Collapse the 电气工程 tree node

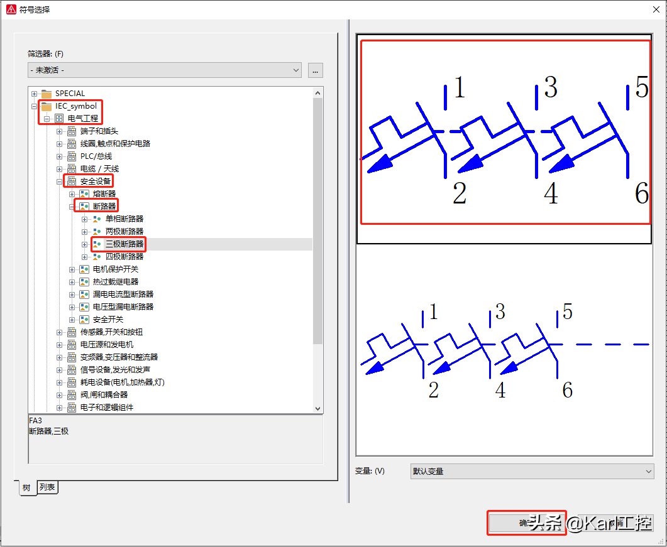(47, 119)
